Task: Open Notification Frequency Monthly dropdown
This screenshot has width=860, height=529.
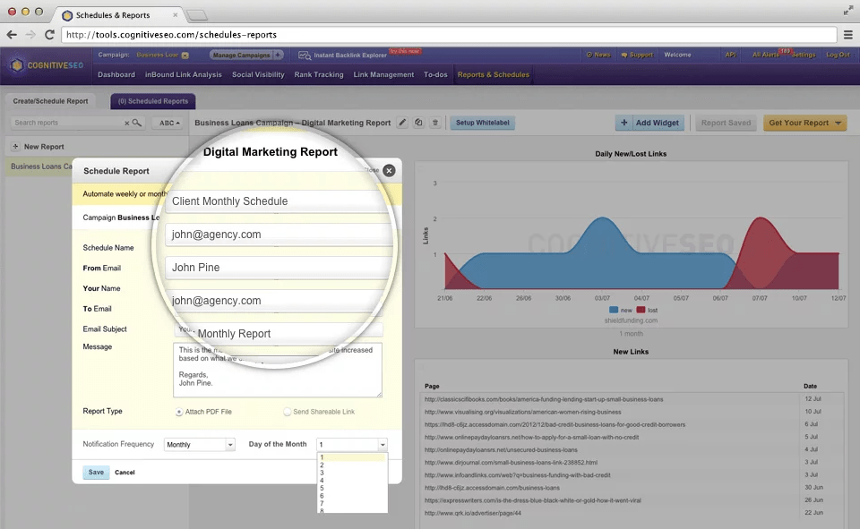Action: pyautogui.click(x=200, y=445)
